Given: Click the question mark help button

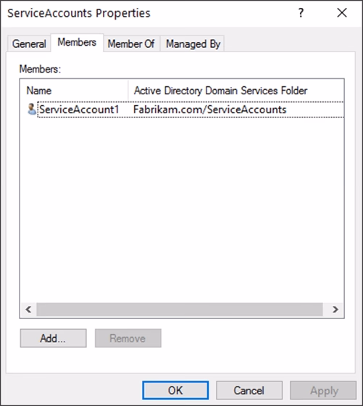Looking at the screenshot, I should pos(301,13).
